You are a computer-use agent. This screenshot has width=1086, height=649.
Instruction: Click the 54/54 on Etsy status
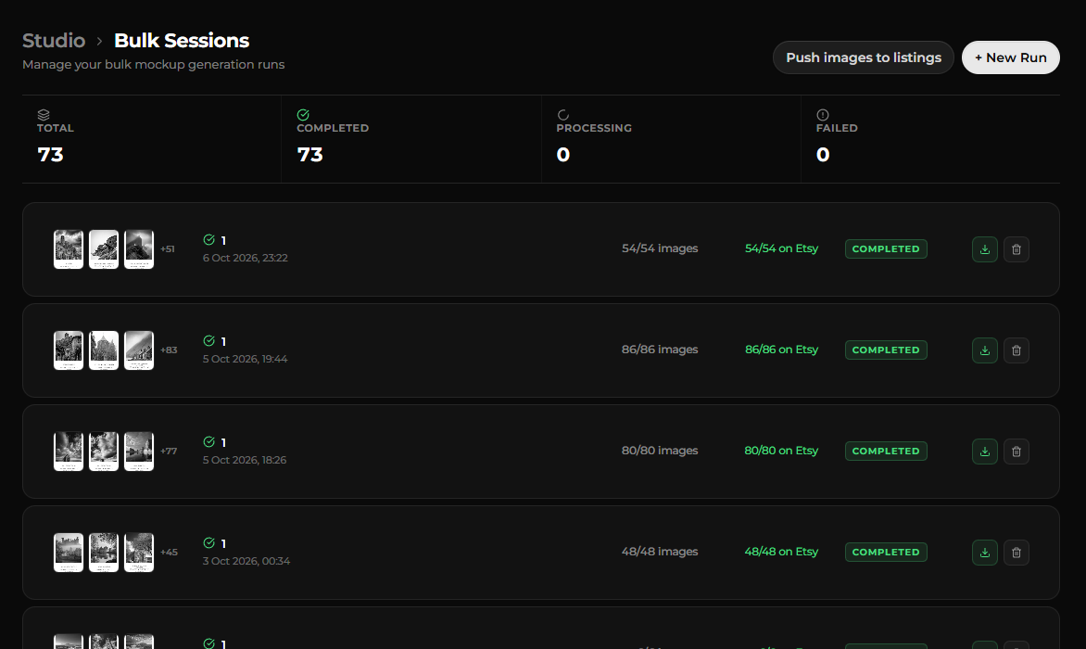[781, 248]
